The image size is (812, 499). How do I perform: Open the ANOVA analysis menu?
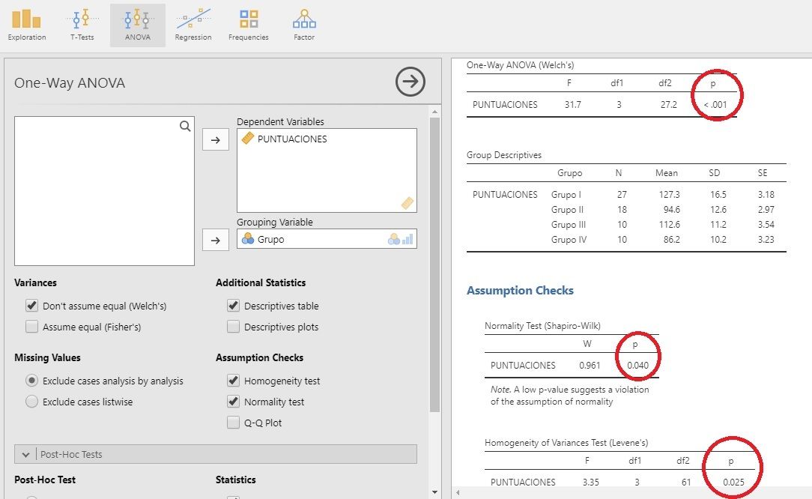click(x=137, y=25)
